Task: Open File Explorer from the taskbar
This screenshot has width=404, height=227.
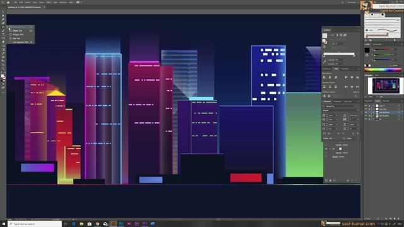Action: coord(81,224)
